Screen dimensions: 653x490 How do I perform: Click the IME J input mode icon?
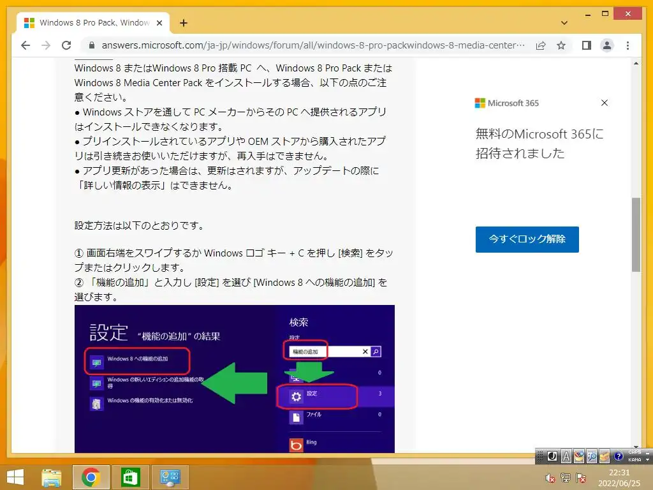coord(552,457)
